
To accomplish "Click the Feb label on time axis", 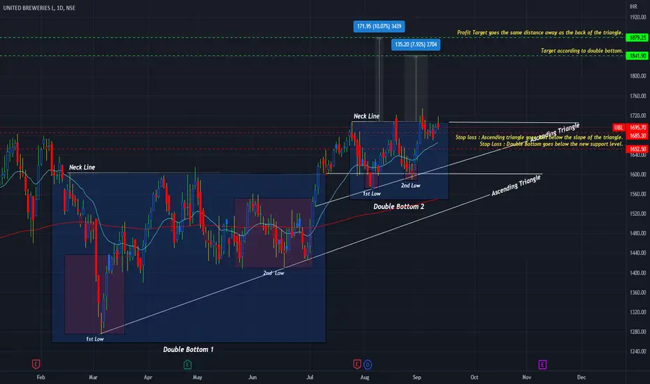I will 40,377.
